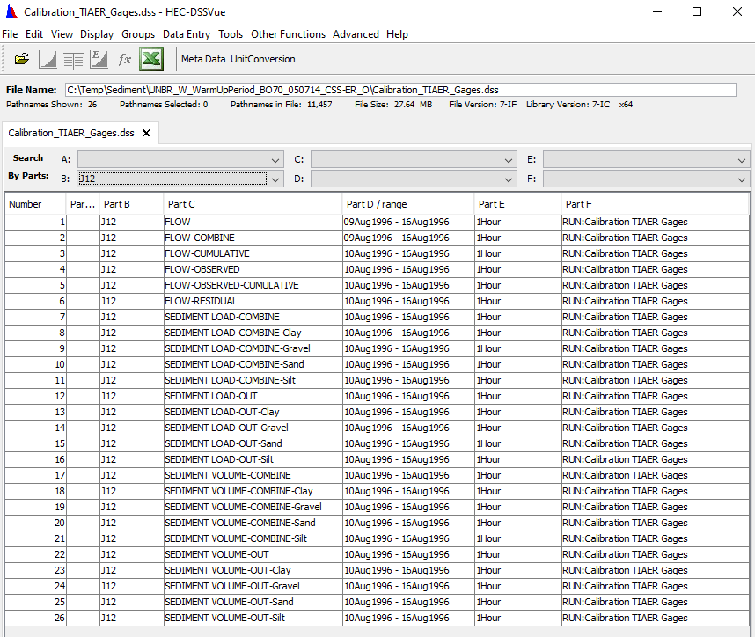Close the Calibration_TIAER_Gages.dss tab
Screen dimensions: 755x637
144,135
